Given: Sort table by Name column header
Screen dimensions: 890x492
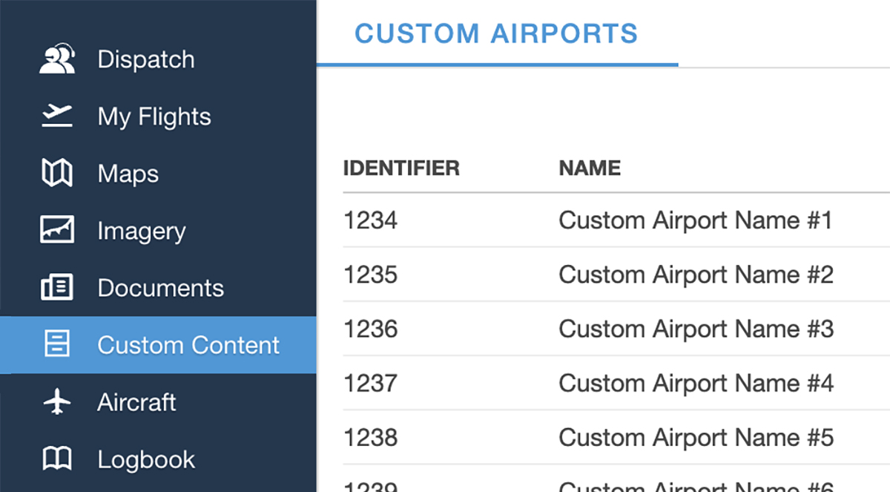Looking at the screenshot, I should pyautogui.click(x=590, y=168).
